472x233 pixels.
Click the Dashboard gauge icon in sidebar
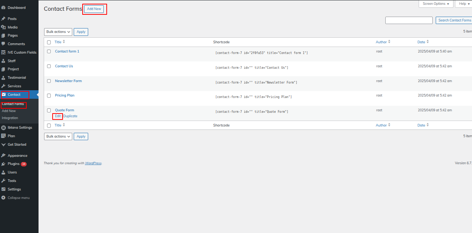[x=3, y=8]
